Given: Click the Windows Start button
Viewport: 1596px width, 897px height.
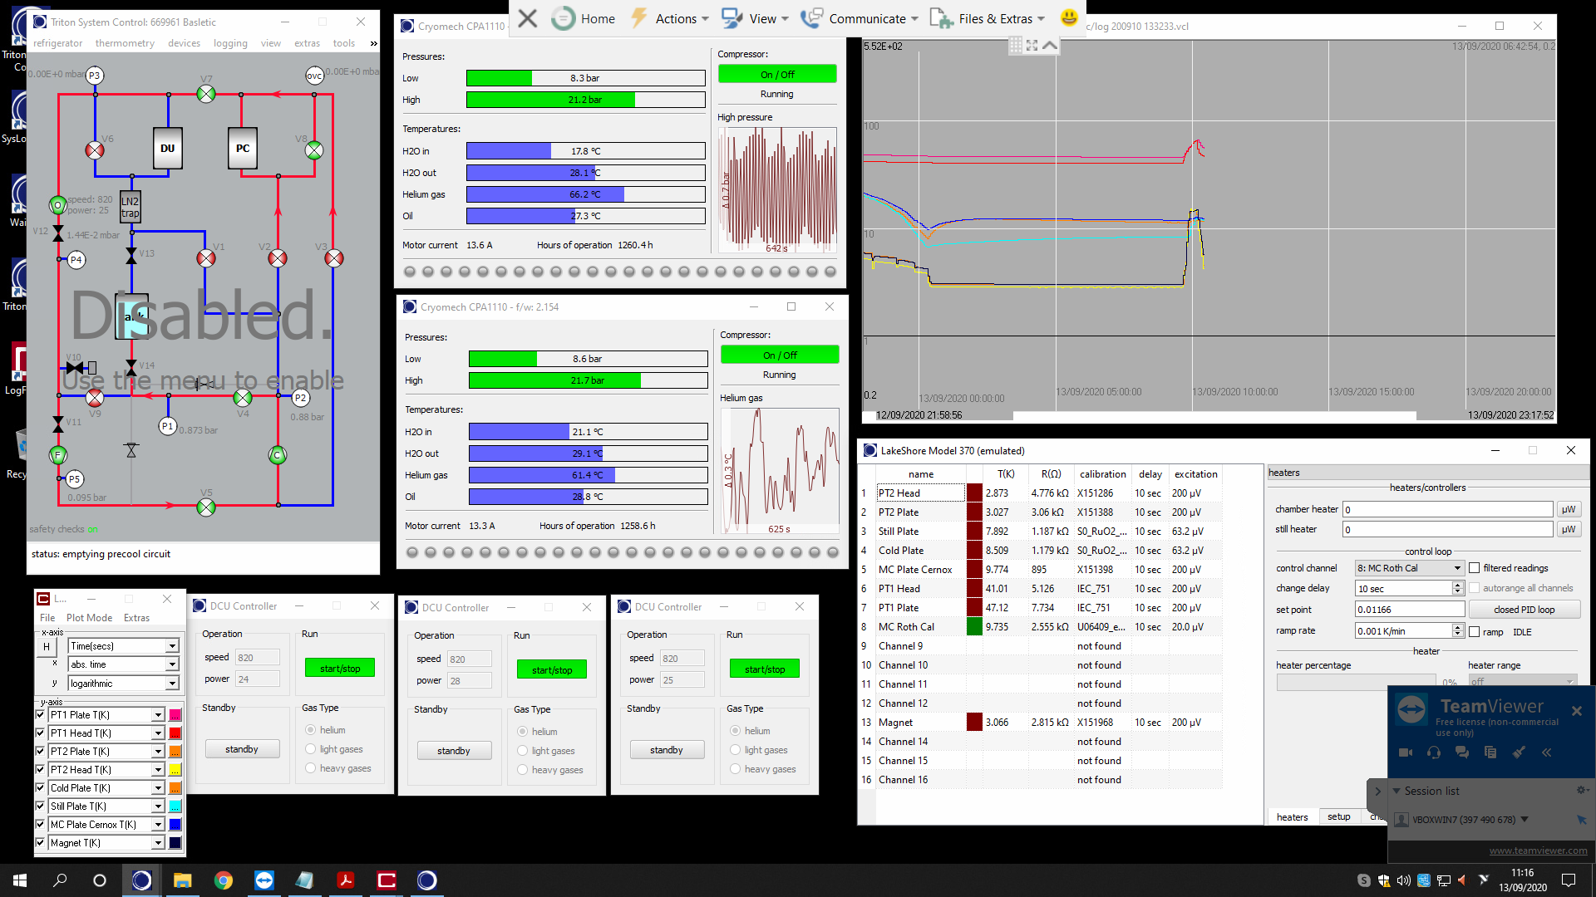Looking at the screenshot, I should 20,880.
